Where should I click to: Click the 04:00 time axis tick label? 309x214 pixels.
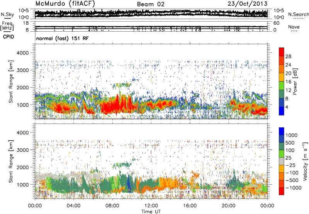[x=73, y=206]
